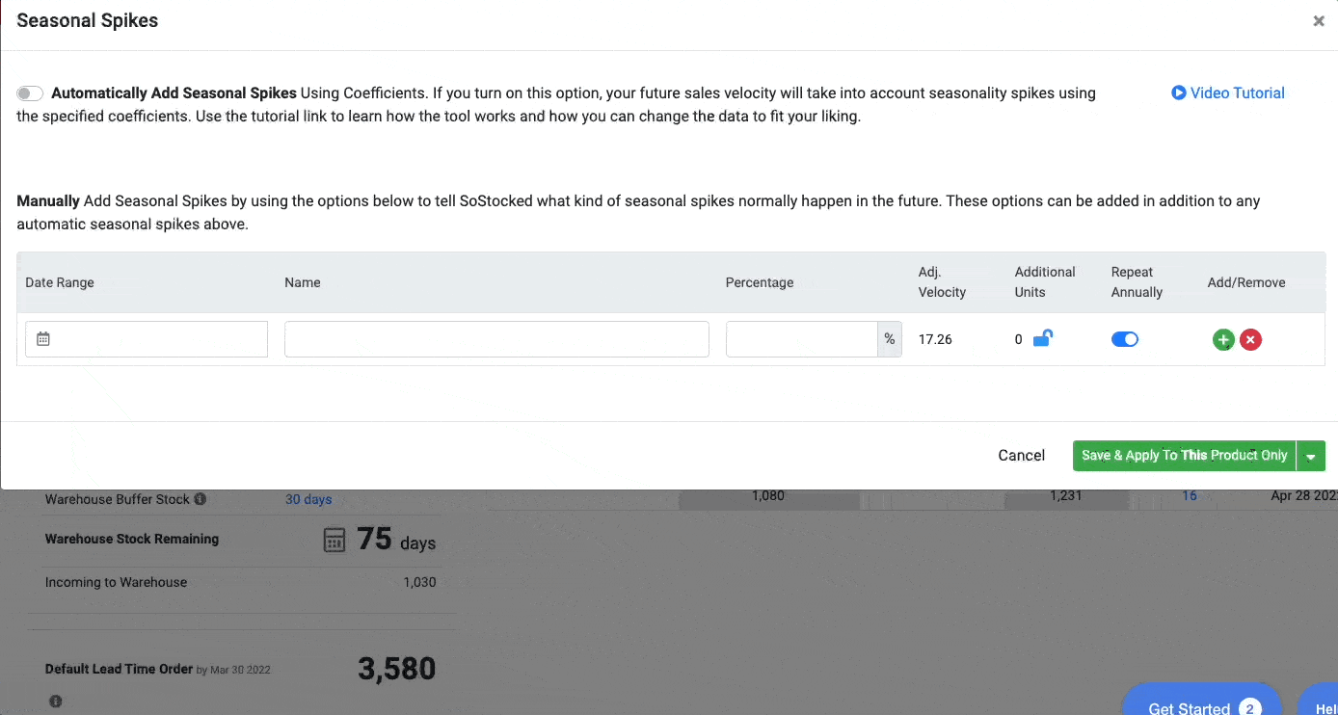Enable Automatically Add Seasonal Spikes
1338x715 pixels.
coord(30,93)
